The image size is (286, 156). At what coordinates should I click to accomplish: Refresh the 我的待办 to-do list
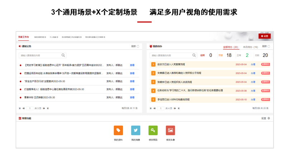(x=268, y=47)
